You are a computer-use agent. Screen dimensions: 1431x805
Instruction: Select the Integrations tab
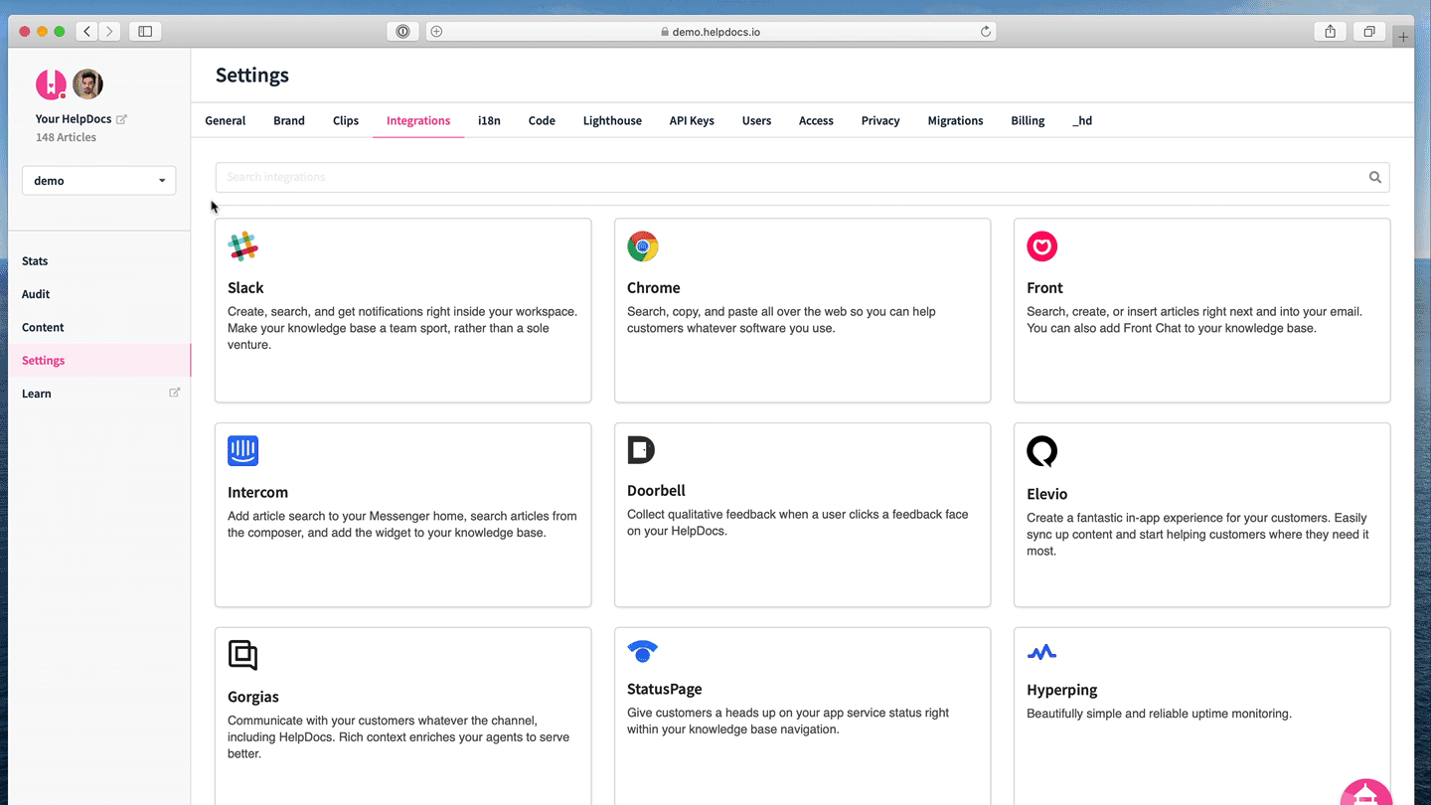[x=418, y=120]
